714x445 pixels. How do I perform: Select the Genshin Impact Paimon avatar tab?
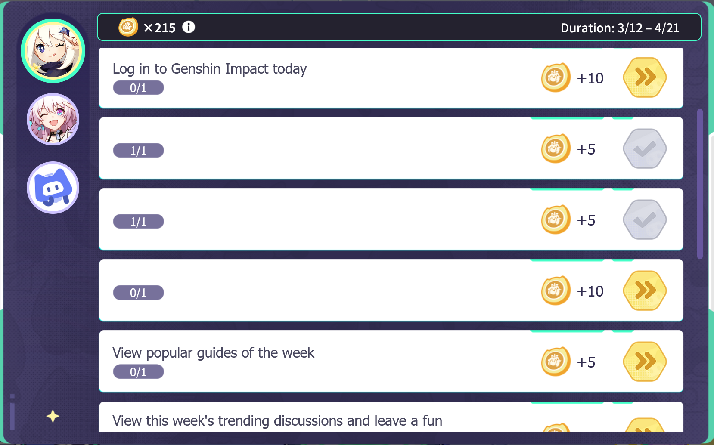[x=53, y=51]
